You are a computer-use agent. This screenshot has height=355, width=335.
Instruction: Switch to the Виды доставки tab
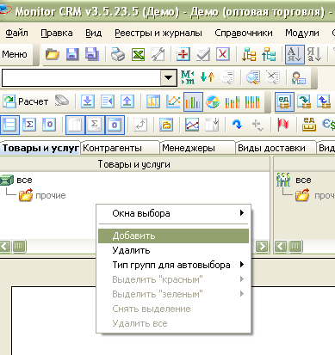point(276,148)
